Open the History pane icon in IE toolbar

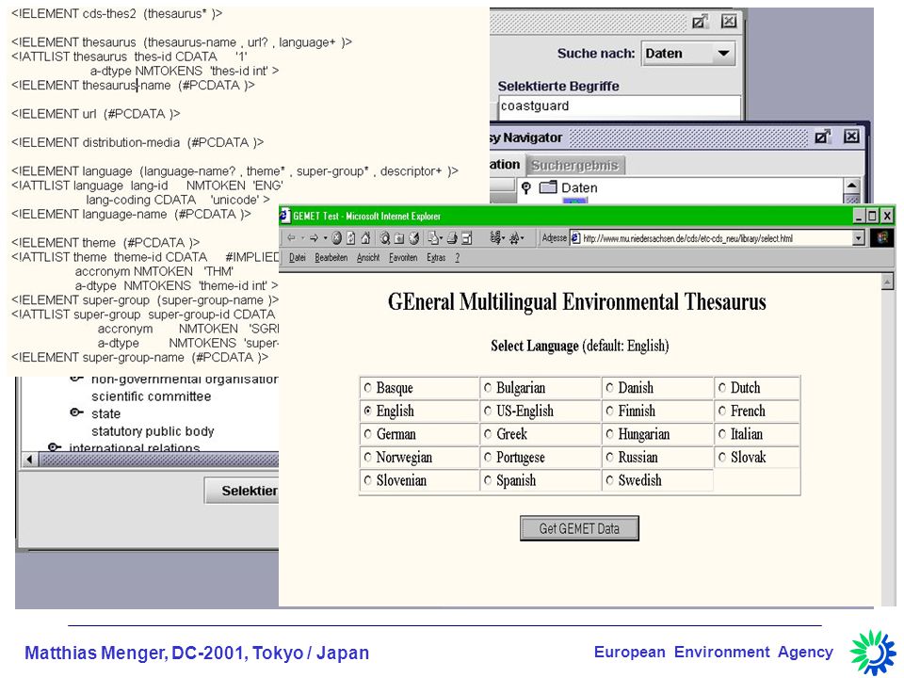pyautogui.click(x=414, y=238)
